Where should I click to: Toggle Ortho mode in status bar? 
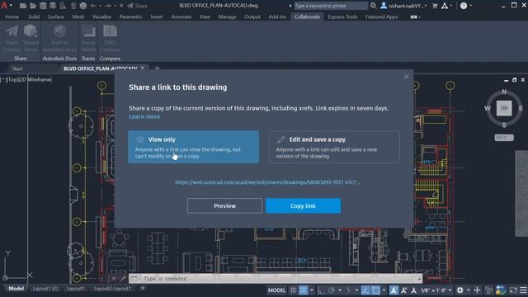click(321, 290)
